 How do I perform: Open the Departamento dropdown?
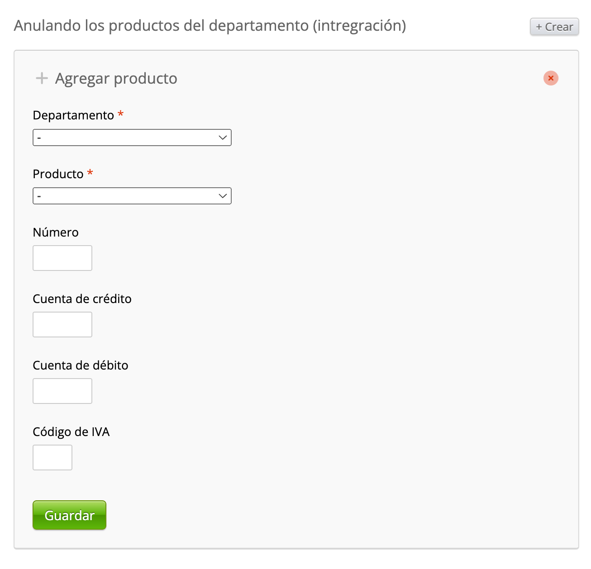point(127,138)
